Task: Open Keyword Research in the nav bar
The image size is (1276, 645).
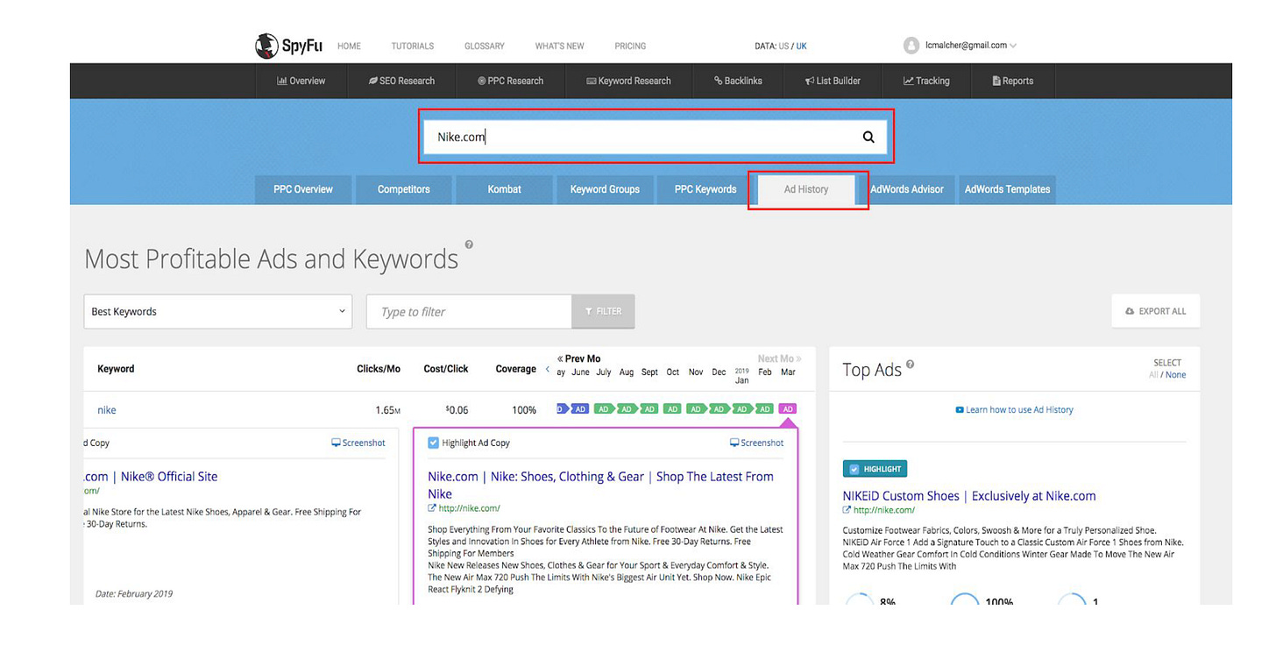Action: pyautogui.click(x=628, y=81)
